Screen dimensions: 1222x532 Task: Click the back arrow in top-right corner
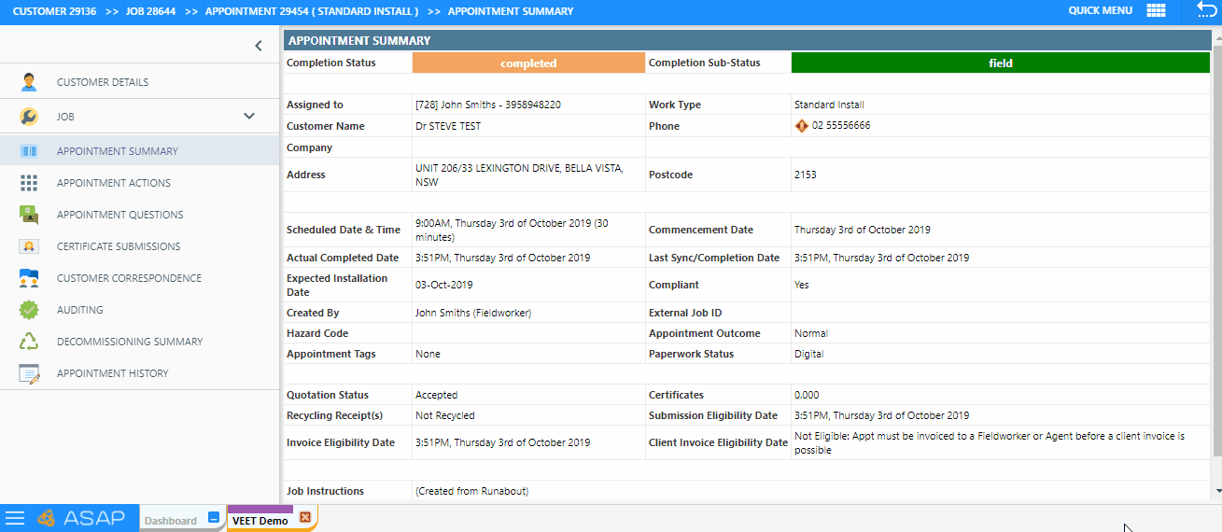[x=1206, y=11]
